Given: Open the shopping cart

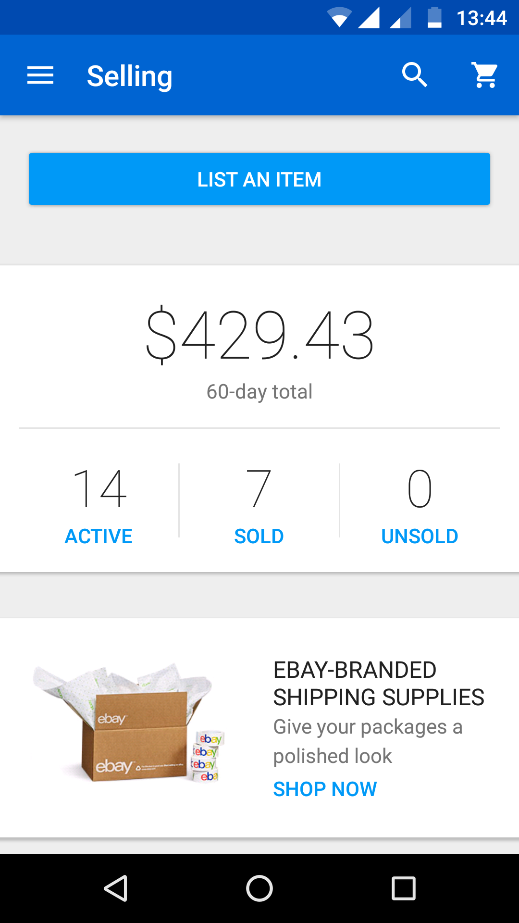Looking at the screenshot, I should pyautogui.click(x=485, y=75).
